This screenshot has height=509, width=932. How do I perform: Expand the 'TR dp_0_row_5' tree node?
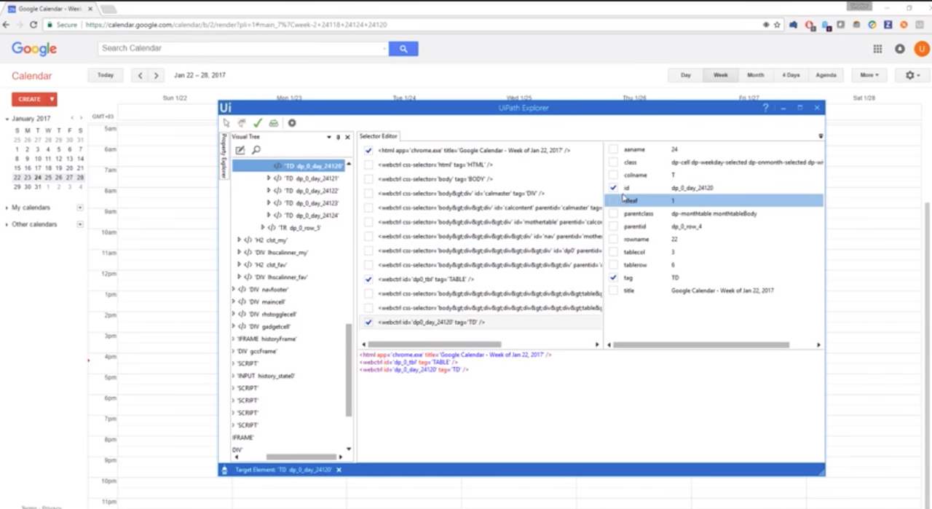point(263,228)
